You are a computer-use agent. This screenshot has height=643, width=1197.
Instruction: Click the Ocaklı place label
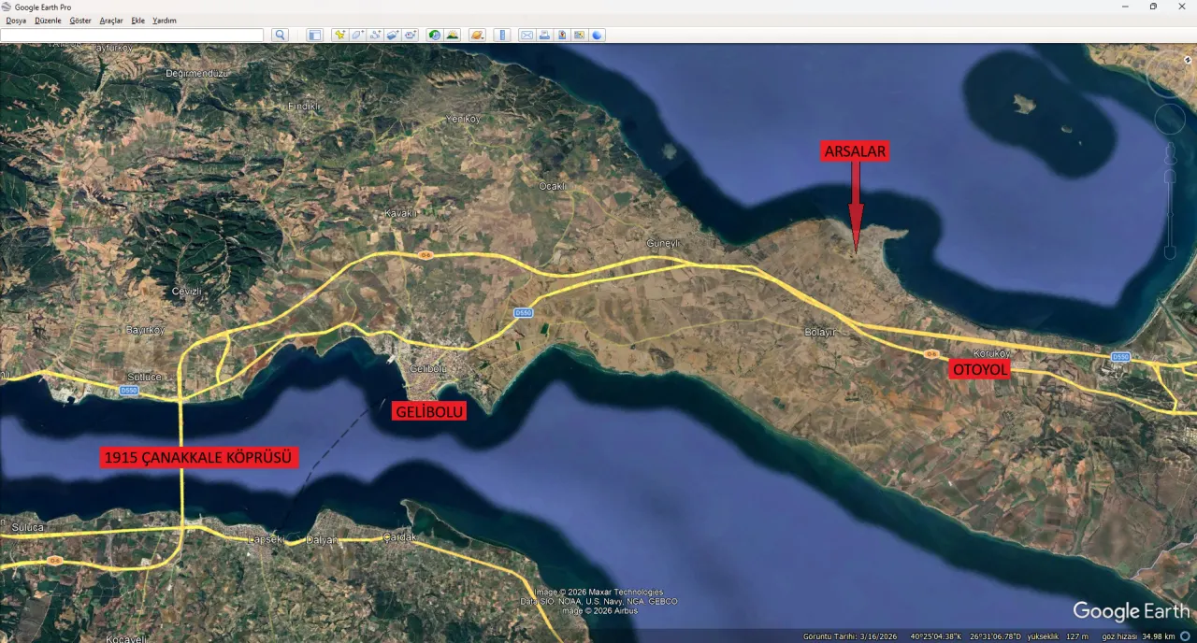[x=553, y=186]
